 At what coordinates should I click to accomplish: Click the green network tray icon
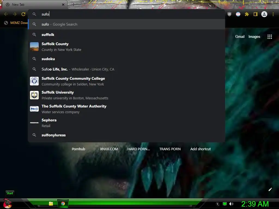pyautogui.click(x=225, y=204)
